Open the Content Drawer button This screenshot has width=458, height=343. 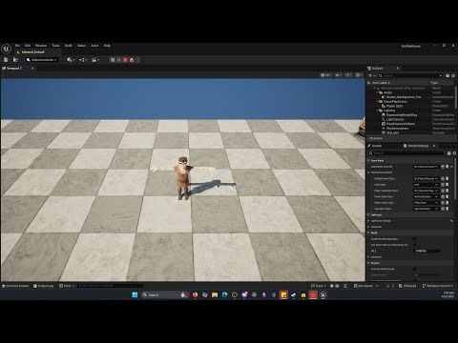tap(15, 286)
